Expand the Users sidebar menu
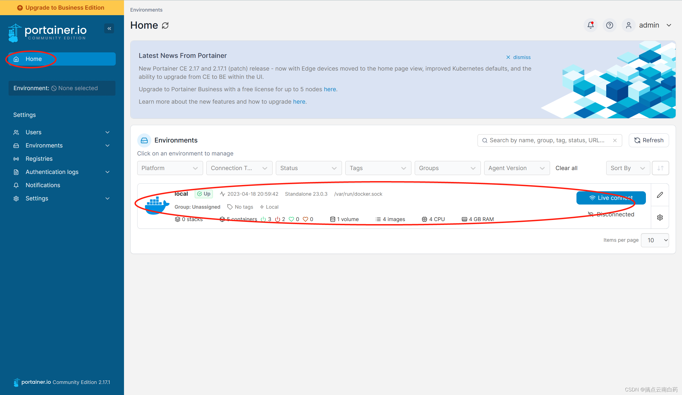 62,132
